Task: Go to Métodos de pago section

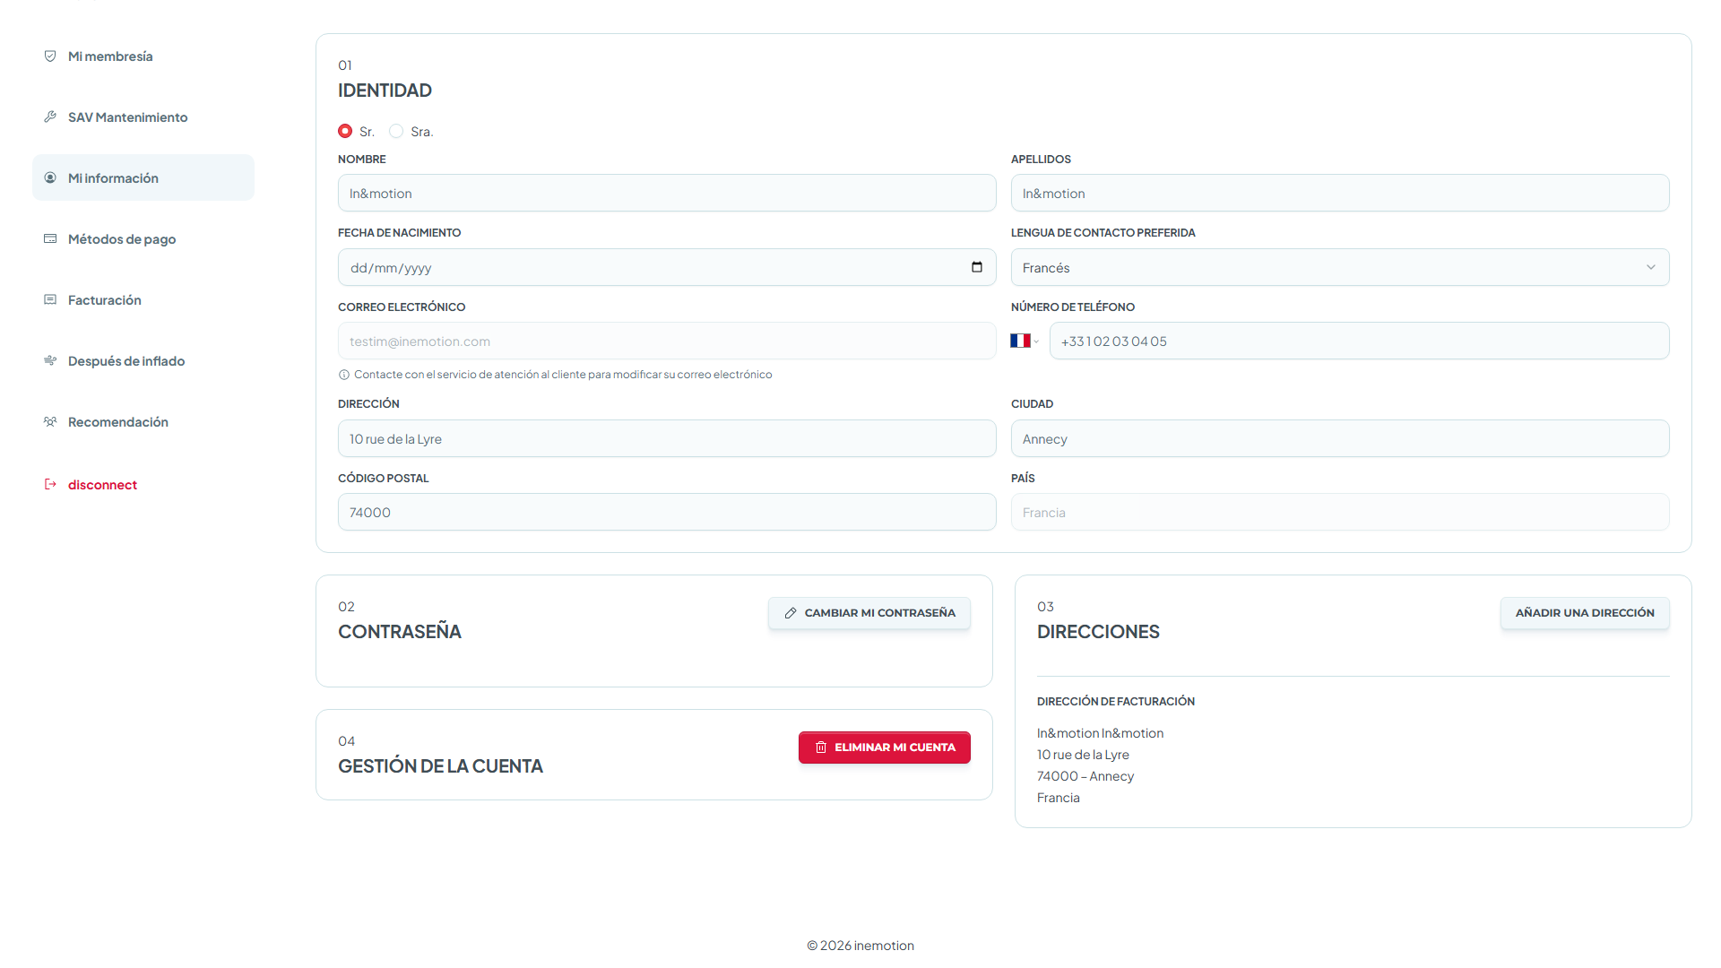Action: pos(143,238)
